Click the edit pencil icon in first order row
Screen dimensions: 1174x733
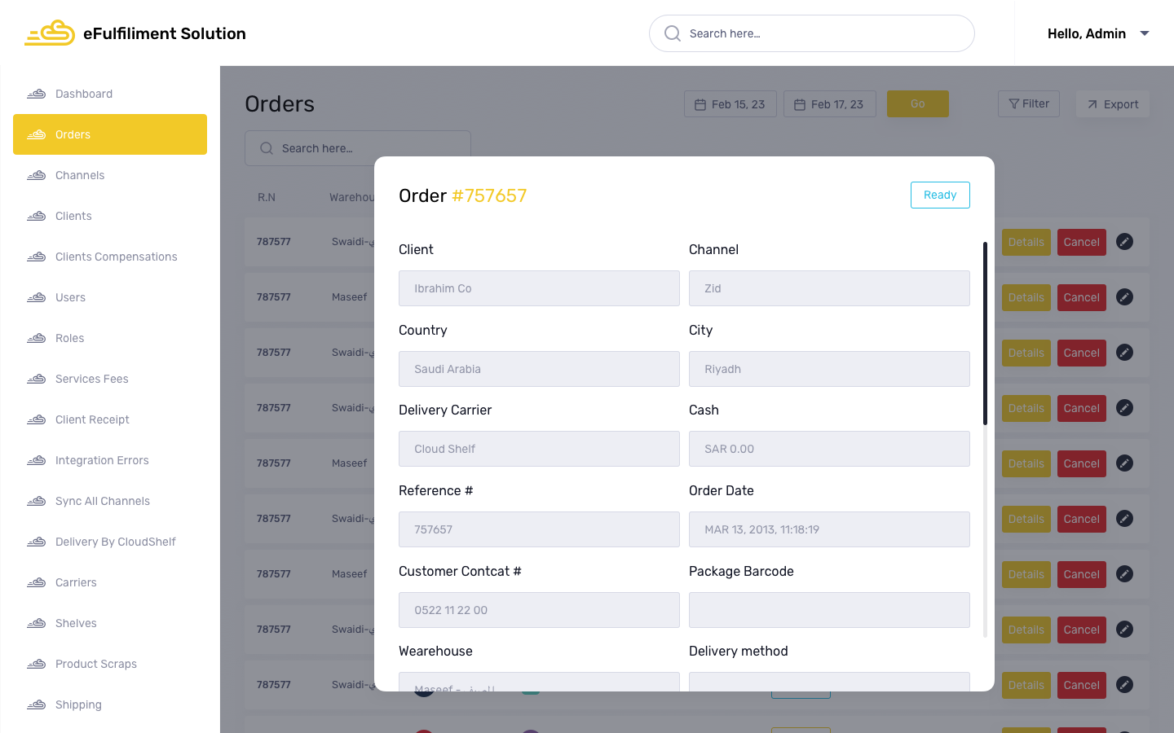1124,242
